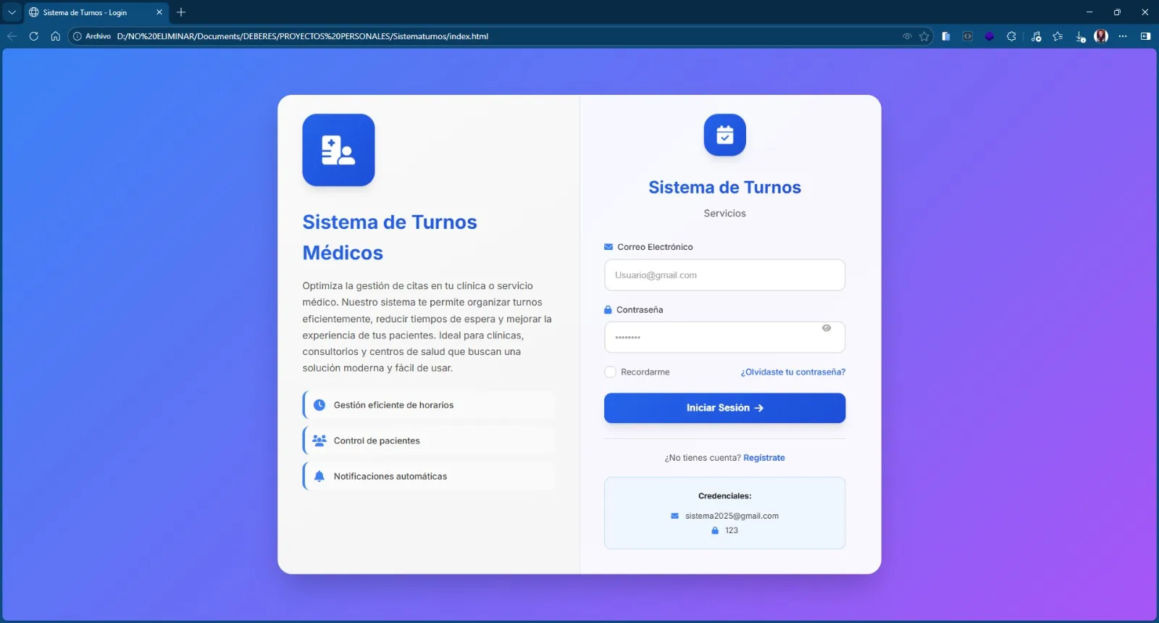This screenshot has height=623, width=1159.
Task: Reload the page with refresh icon
Action: [x=33, y=36]
